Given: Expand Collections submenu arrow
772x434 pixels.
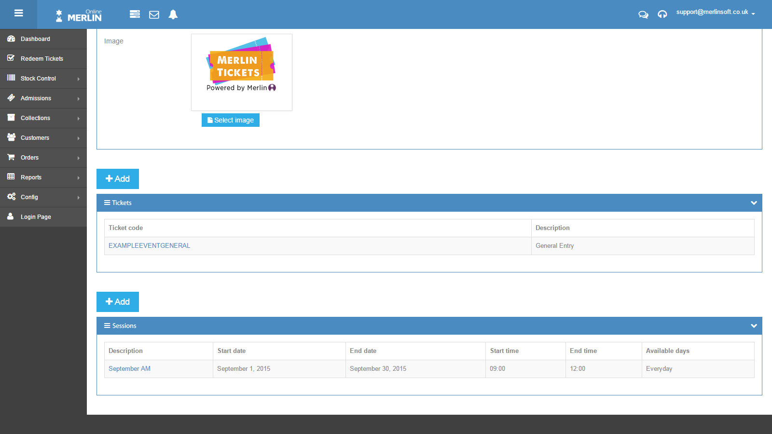Looking at the screenshot, I should coord(79,118).
